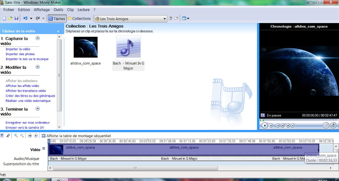Click Créer des titres ou des génériques

pos(30,96)
